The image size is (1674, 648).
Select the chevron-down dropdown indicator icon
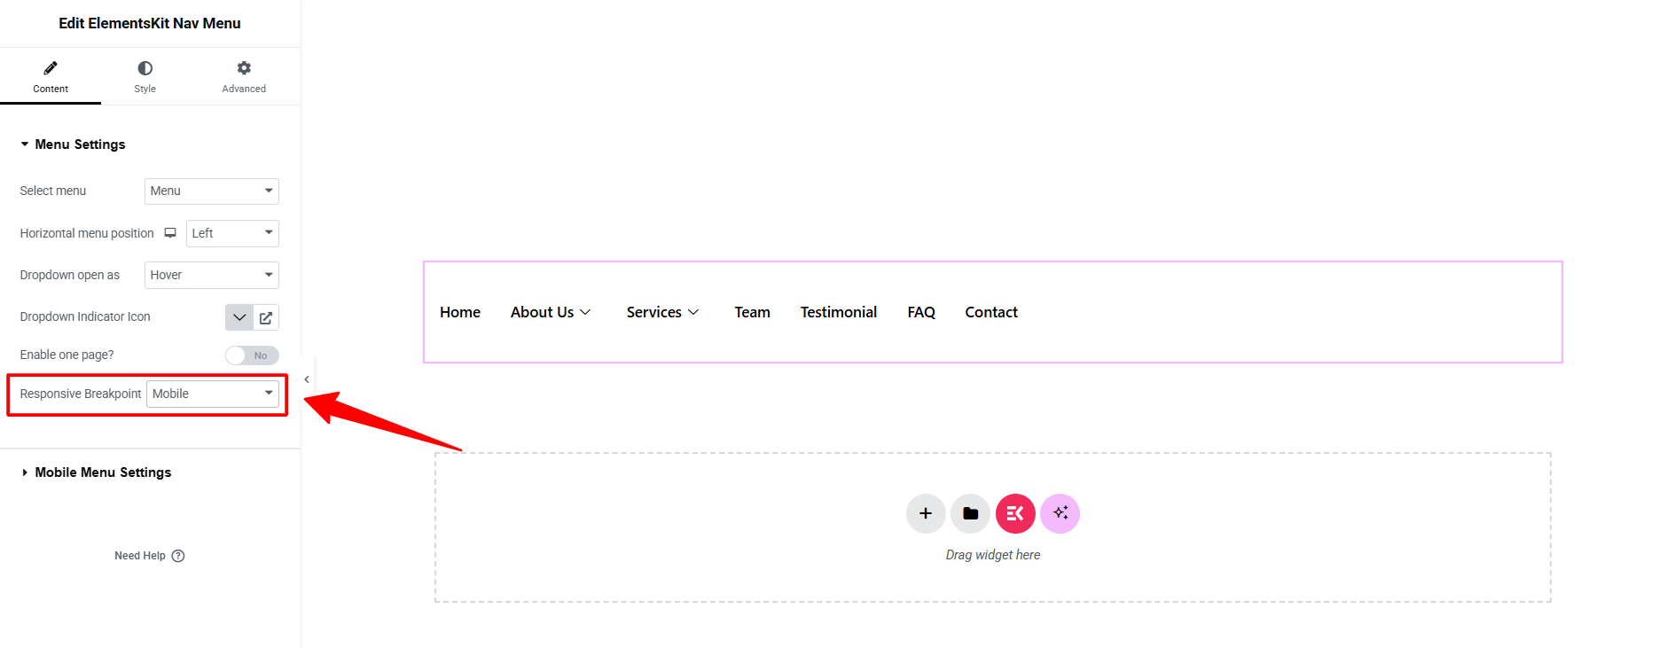[239, 317]
